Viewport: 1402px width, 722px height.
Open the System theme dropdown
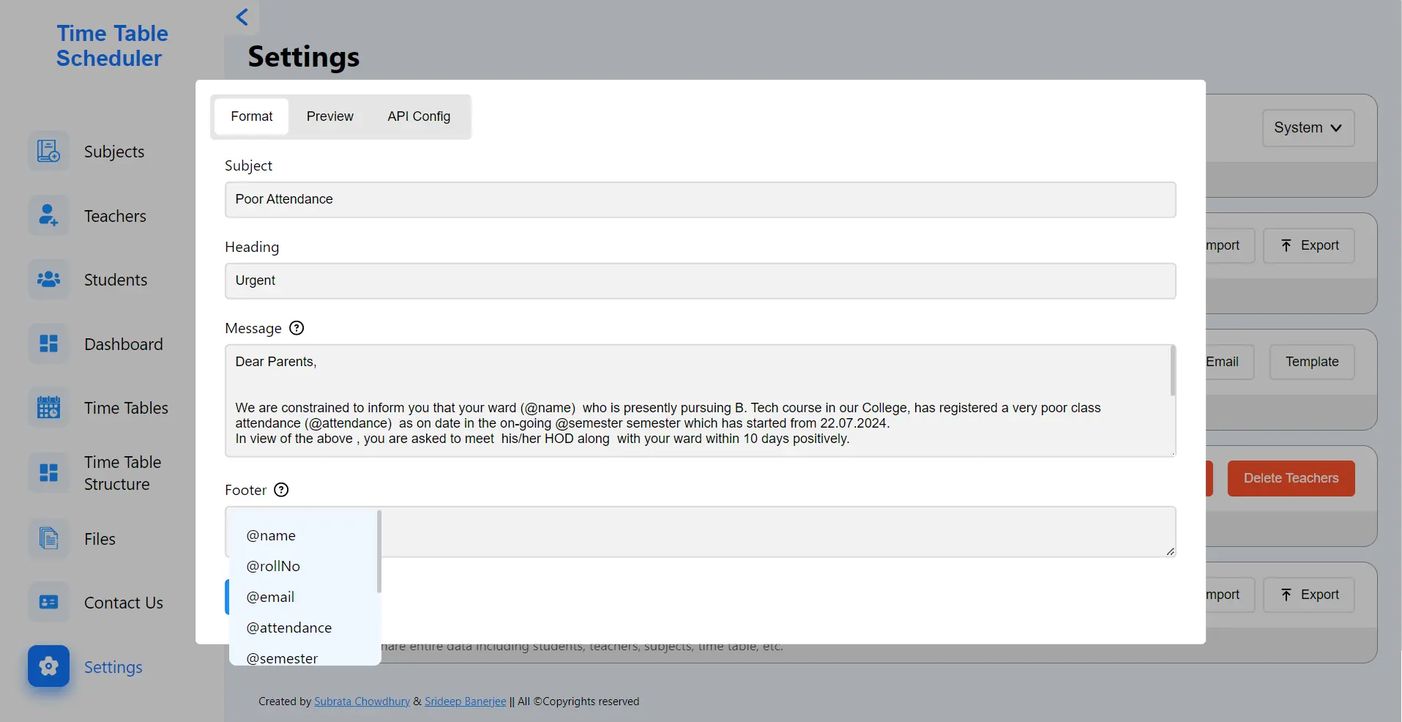click(1308, 127)
